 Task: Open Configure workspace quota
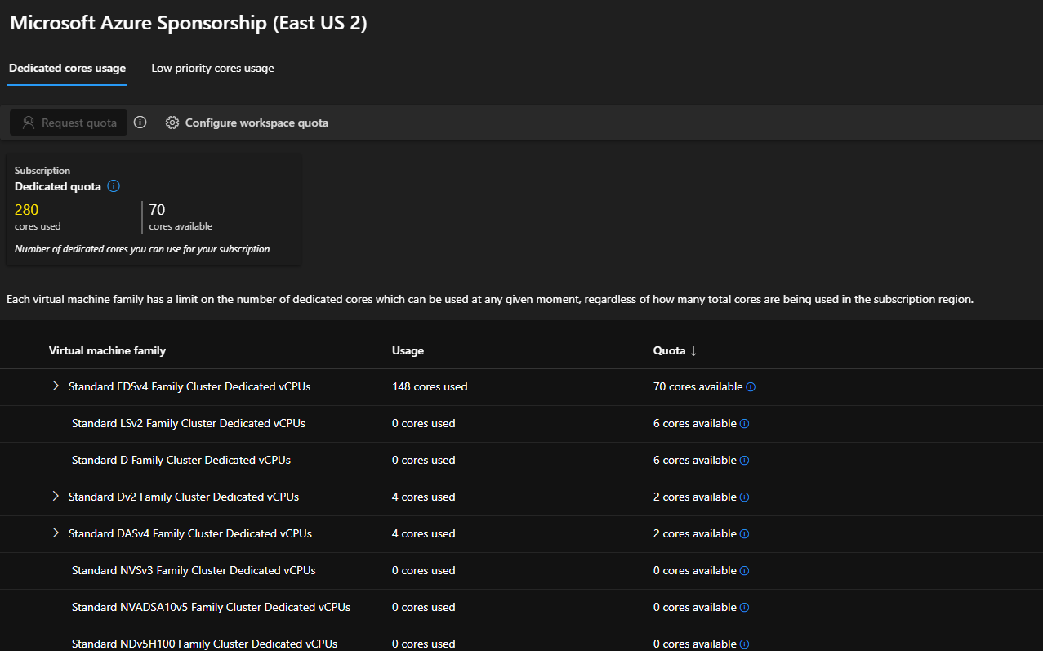[x=247, y=123]
